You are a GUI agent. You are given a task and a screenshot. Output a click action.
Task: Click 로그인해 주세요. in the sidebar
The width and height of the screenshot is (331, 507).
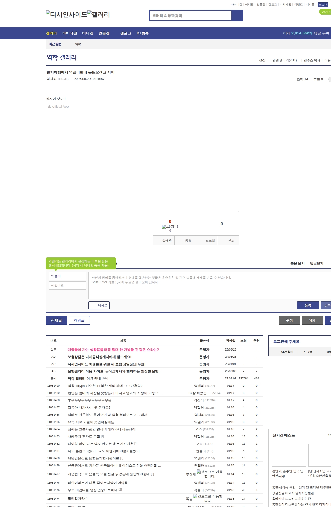(x=287, y=341)
